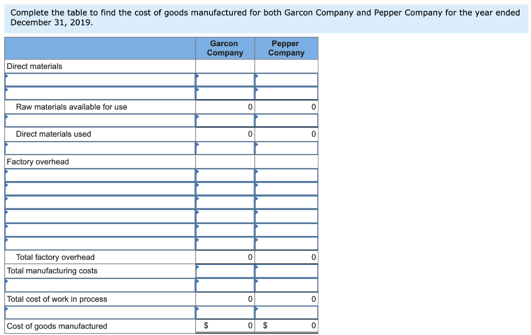531x335 pixels.
Task: Click the Pepper input cell above Total cost of work in process
Action: (286, 284)
